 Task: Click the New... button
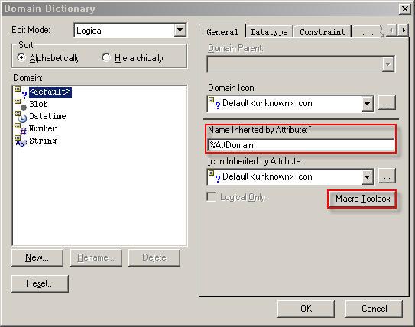37,257
